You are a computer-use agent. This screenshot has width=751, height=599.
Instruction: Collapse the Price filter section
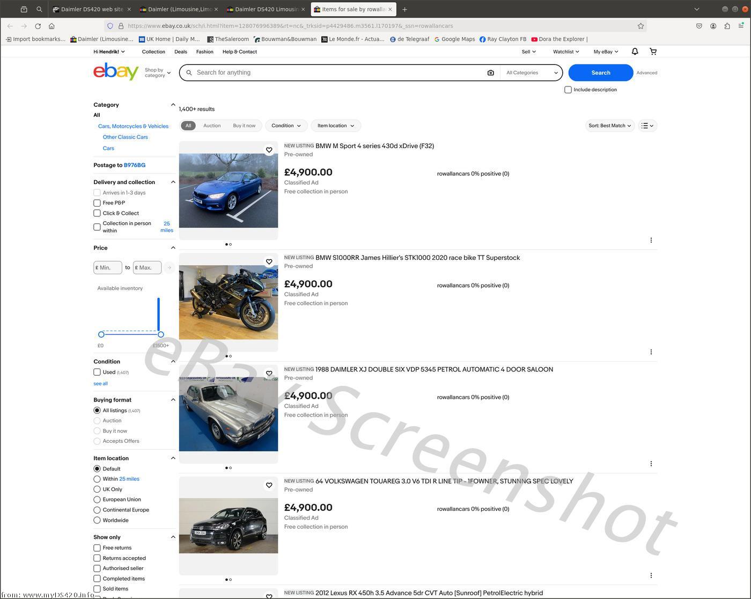[x=173, y=248]
